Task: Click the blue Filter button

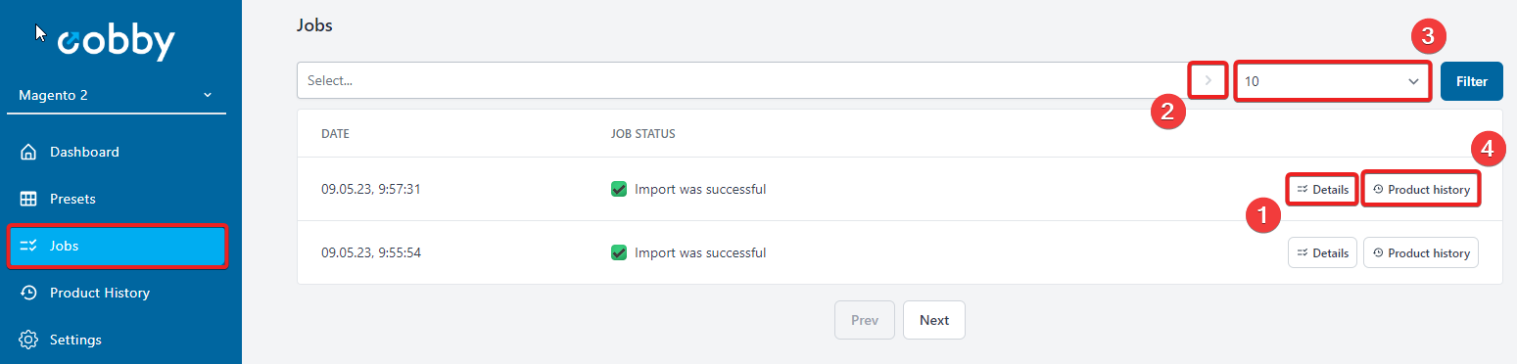Action: tap(1471, 81)
